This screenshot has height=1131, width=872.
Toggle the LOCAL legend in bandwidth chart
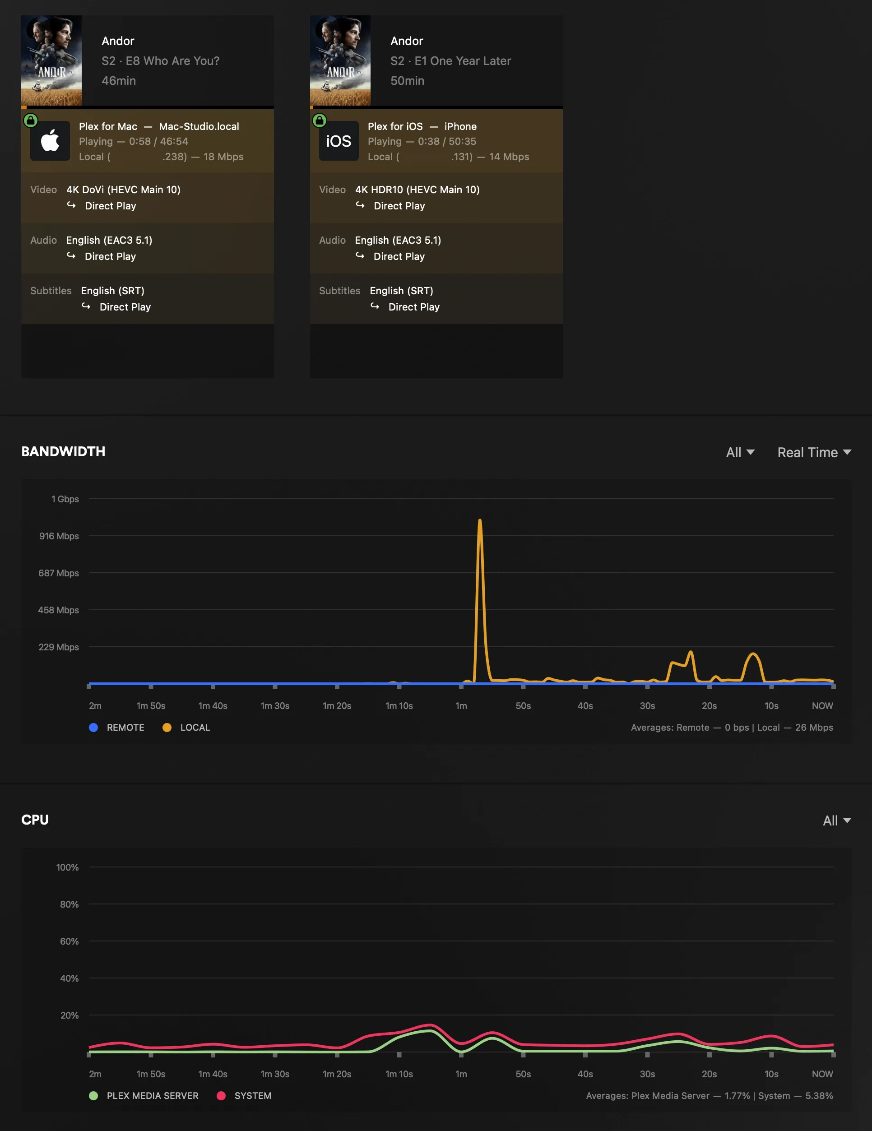pos(186,728)
